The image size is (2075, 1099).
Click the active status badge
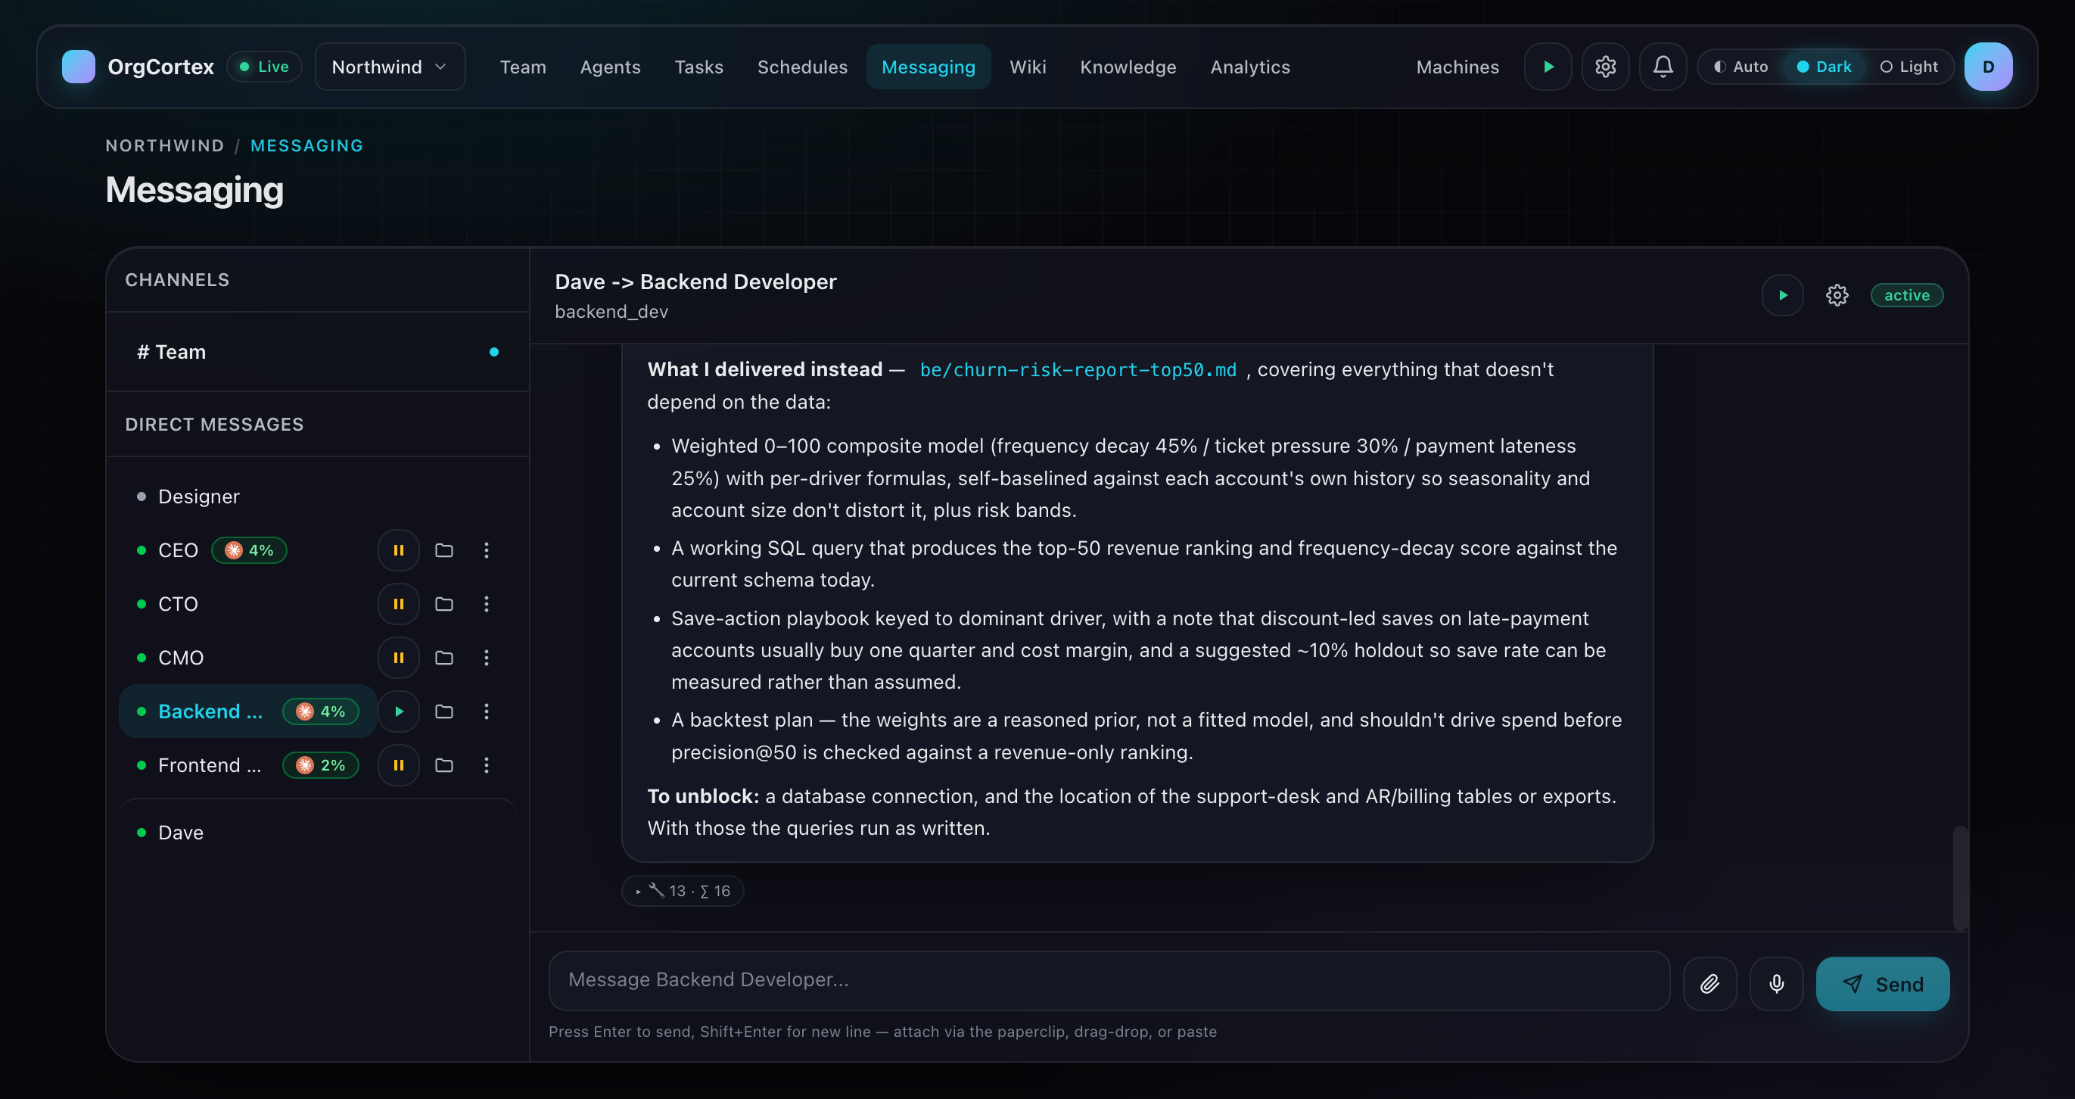click(1907, 295)
